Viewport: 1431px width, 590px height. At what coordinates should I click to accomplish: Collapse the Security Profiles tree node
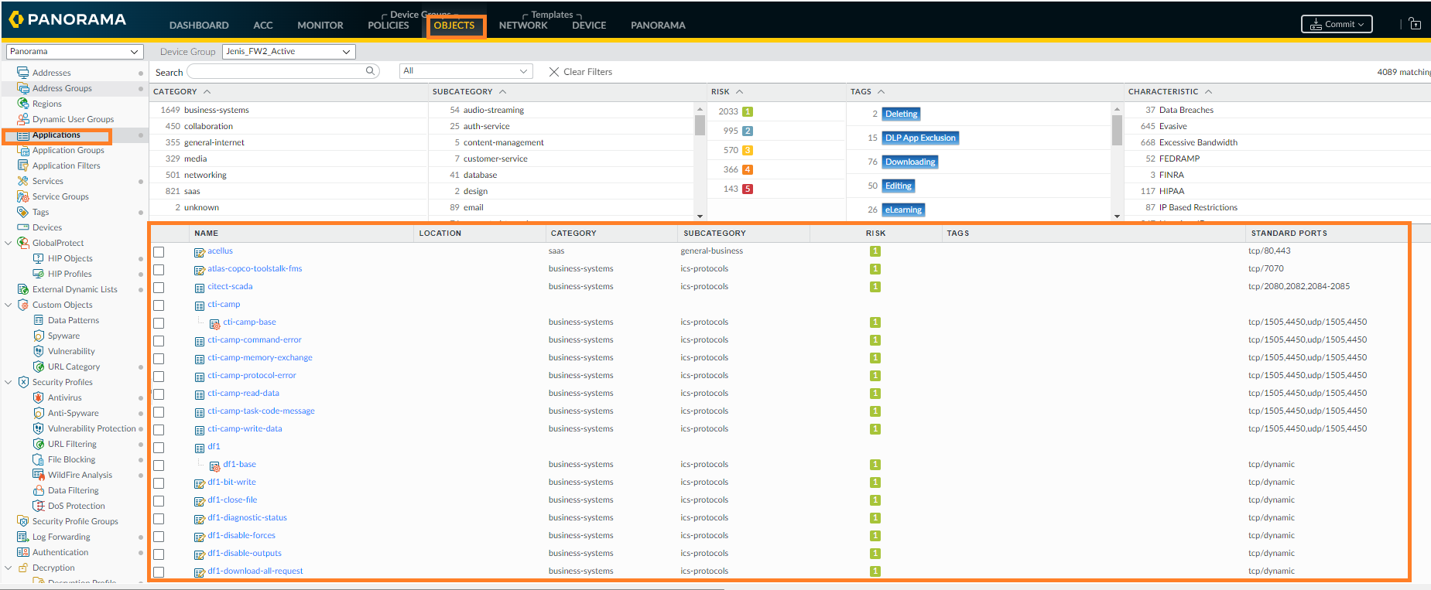tap(9, 382)
